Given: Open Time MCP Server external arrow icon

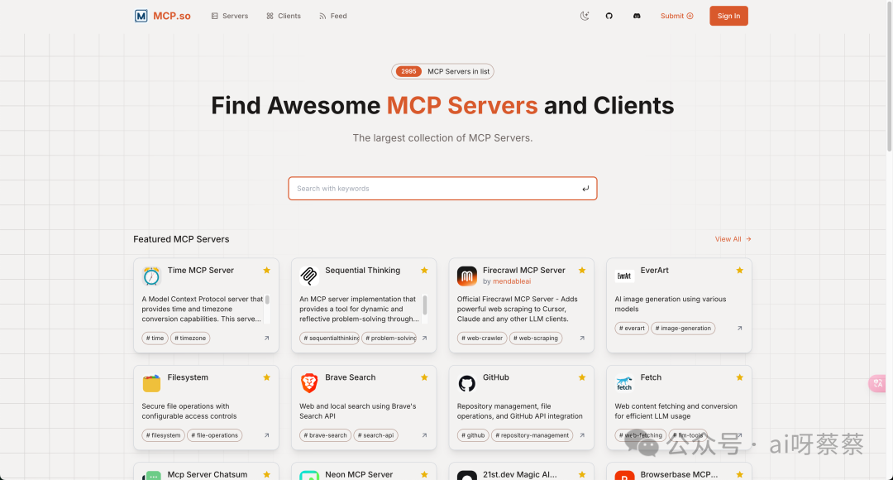Looking at the screenshot, I should click(266, 338).
